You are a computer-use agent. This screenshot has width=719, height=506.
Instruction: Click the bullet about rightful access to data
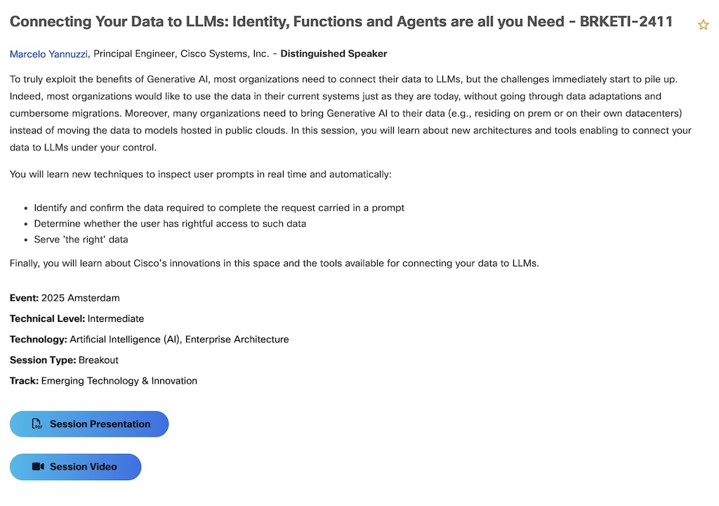(170, 223)
